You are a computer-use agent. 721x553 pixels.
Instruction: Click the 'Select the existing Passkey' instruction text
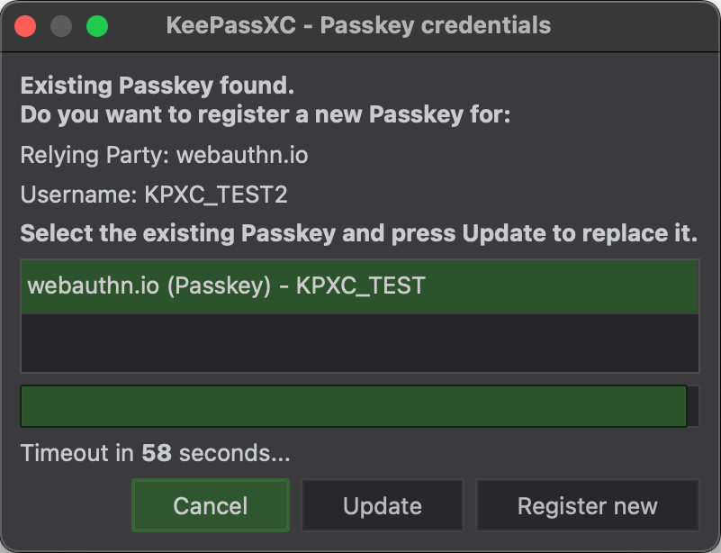point(358,234)
